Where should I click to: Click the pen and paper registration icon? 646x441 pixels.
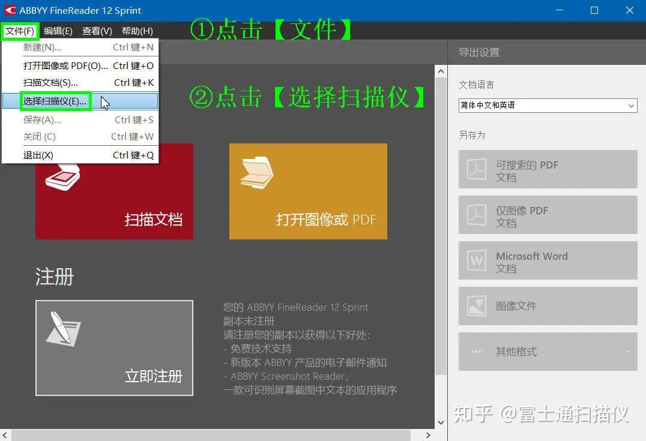pos(64,329)
